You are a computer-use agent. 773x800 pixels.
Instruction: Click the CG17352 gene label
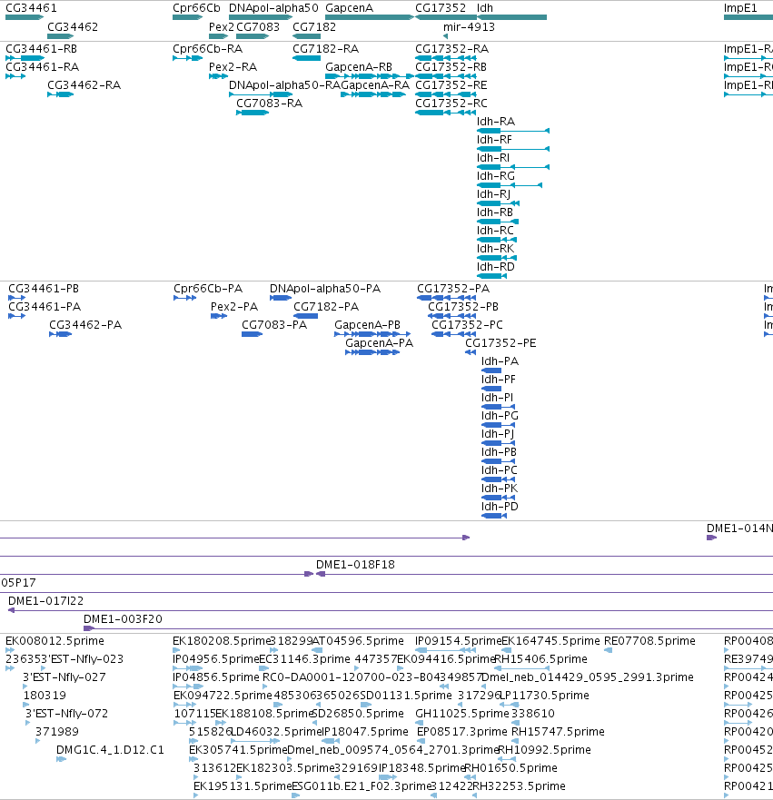(x=441, y=8)
